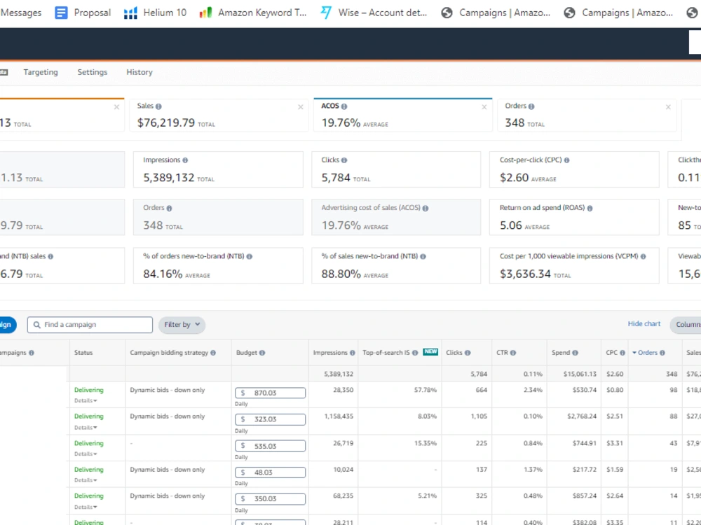Open the Wise Account bookmark icon

326,13
